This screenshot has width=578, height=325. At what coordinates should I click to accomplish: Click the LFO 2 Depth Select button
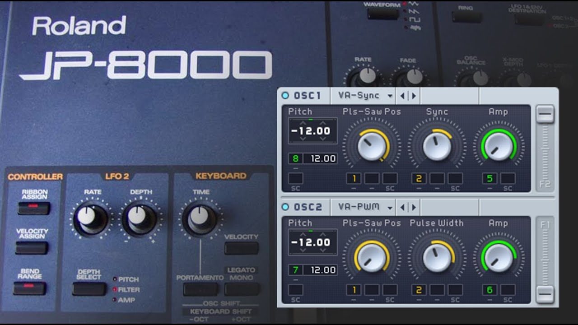[89, 288]
